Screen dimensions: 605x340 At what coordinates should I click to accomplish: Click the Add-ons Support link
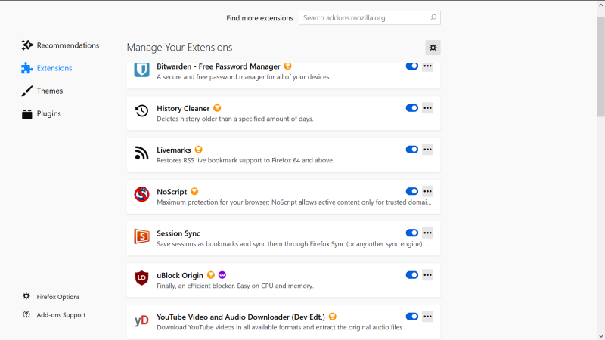click(x=60, y=314)
